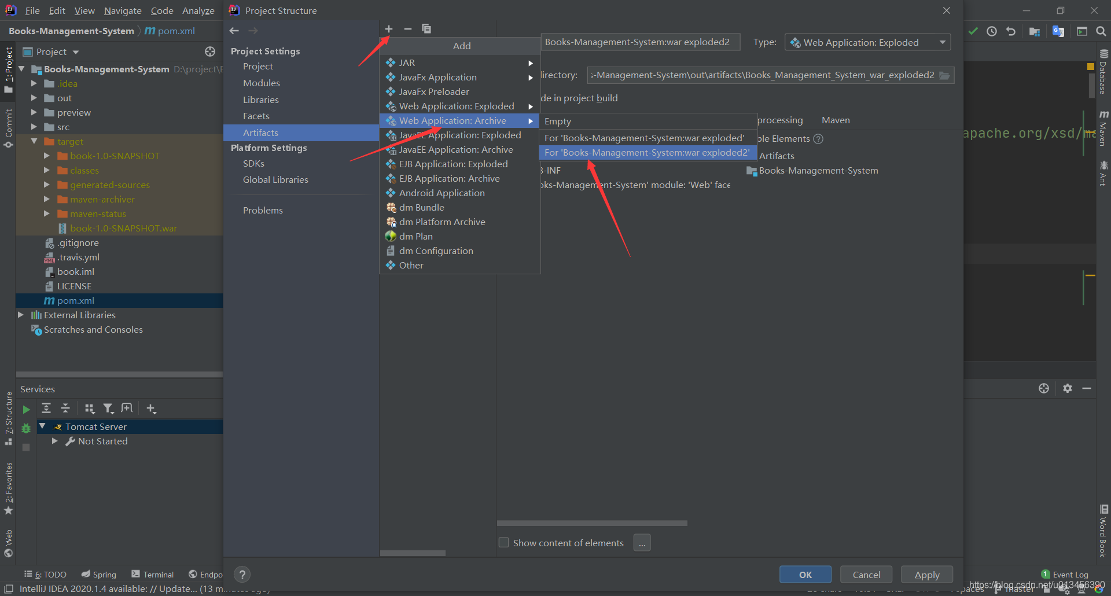The image size is (1111, 596).
Task: Select SDKs under Platform Settings
Action: pyautogui.click(x=253, y=164)
